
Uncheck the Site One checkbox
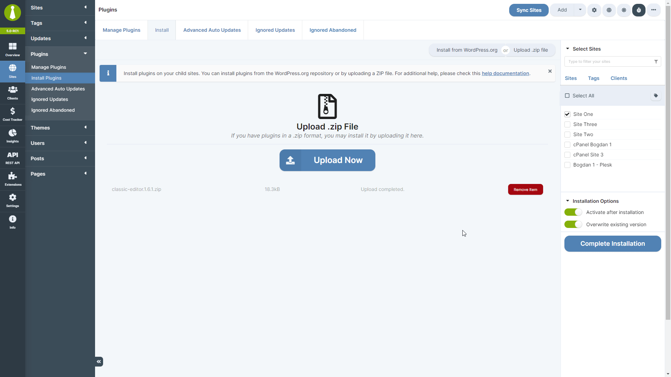click(x=567, y=114)
